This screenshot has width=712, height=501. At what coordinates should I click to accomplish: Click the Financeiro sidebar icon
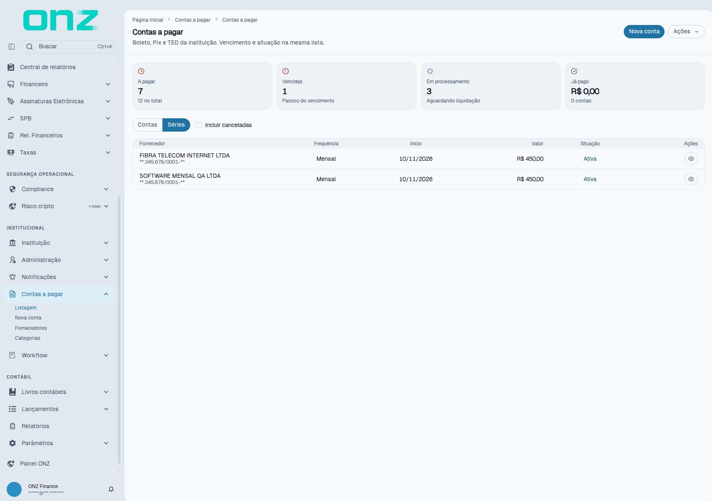(x=11, y=84)
